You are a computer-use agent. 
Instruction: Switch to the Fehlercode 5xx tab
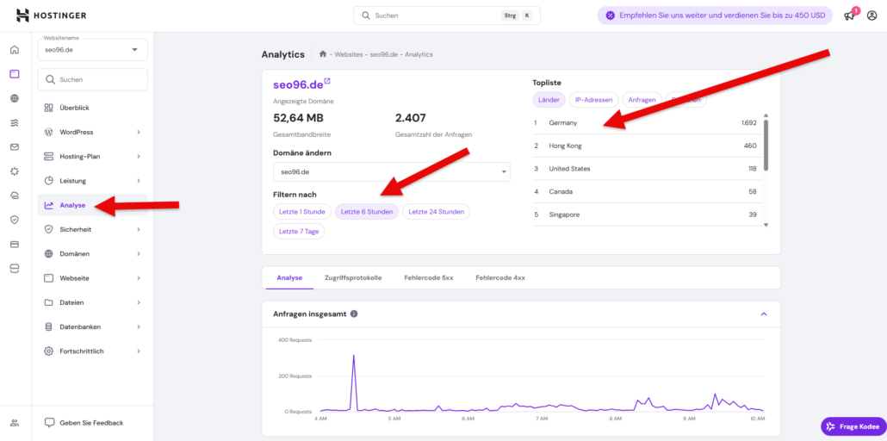click(429, 278)
